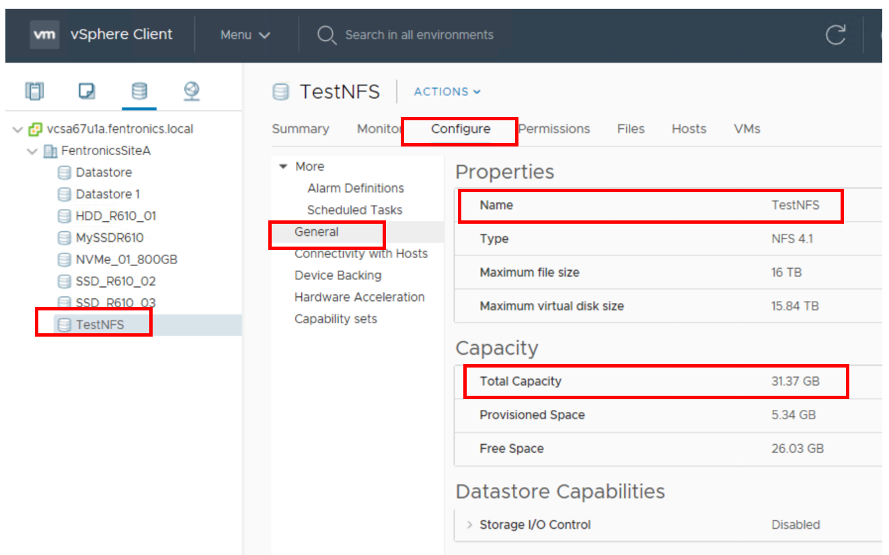The width and height of the screenshot is (889, 555).
Task: Click the datacenter icon beside FentronicsSiteA
Action: tap(50, 151)
